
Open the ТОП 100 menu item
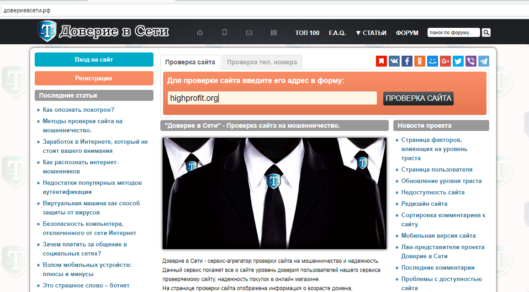tap(307, 33)
